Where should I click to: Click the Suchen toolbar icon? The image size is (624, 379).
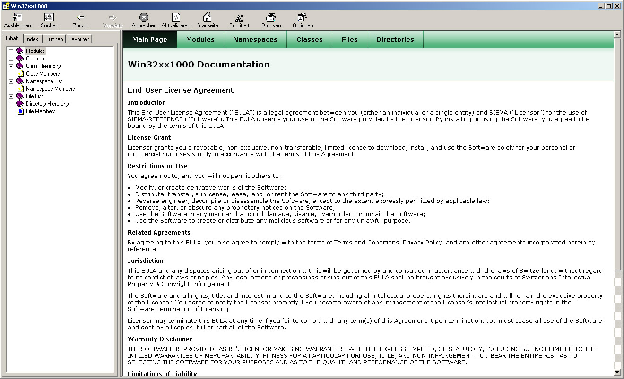pos(49,17)
